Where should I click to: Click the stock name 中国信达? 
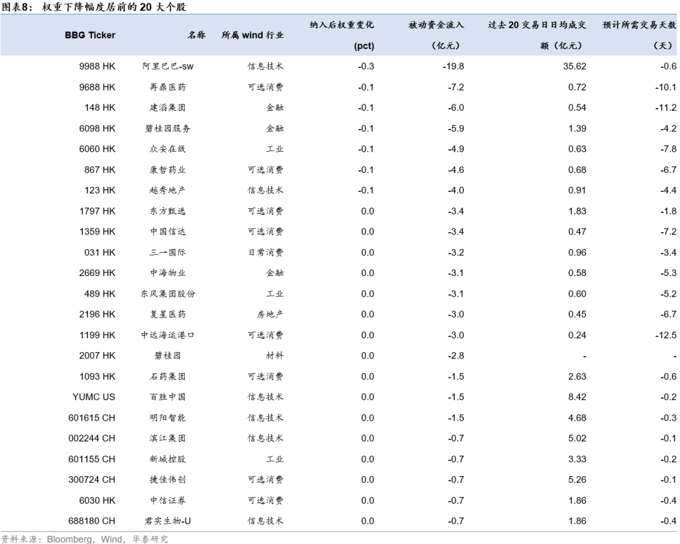click(168, 231)
